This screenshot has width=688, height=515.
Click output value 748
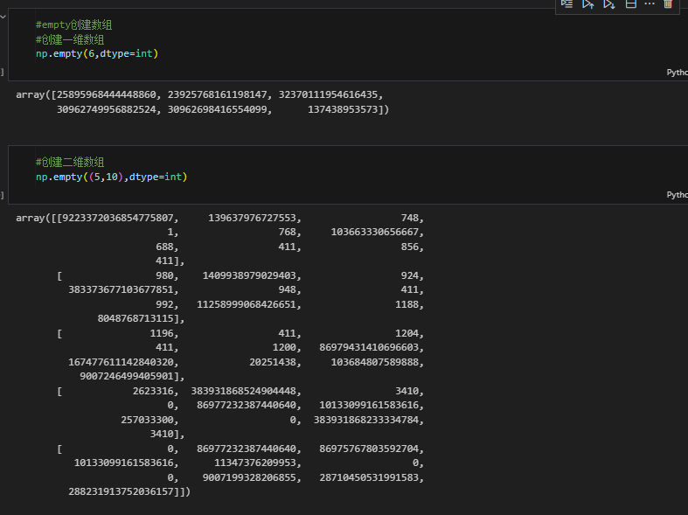[410, 218]
